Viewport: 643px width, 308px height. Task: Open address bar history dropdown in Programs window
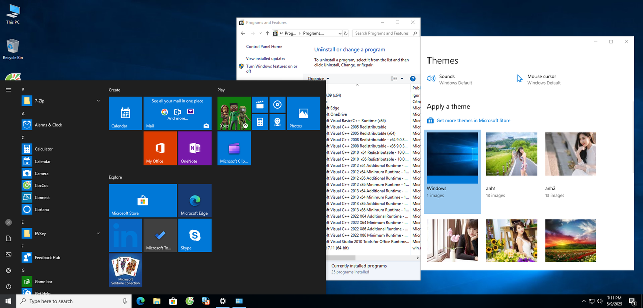(339, 33)
